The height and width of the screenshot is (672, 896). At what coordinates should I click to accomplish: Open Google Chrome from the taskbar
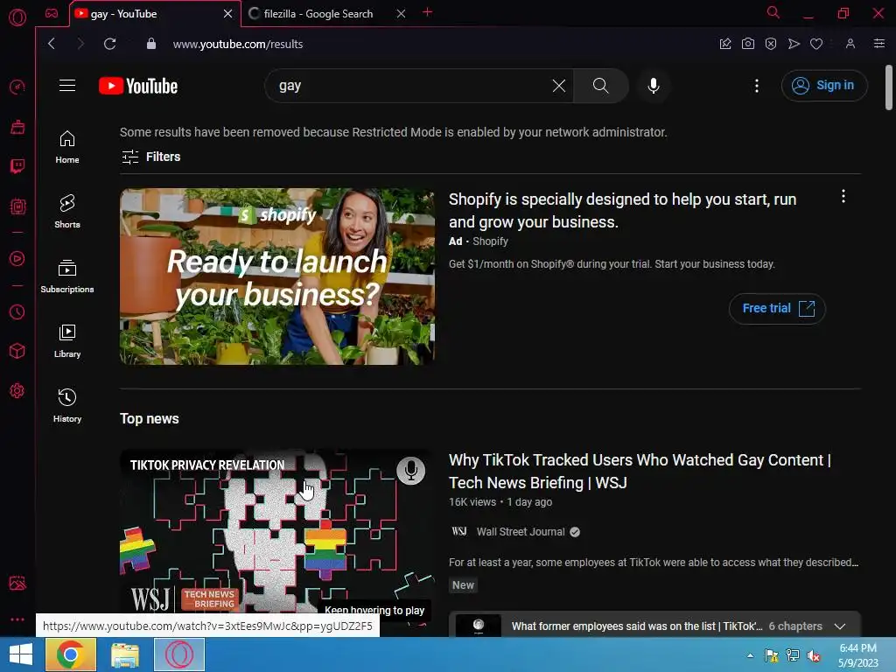click(71, 654)
